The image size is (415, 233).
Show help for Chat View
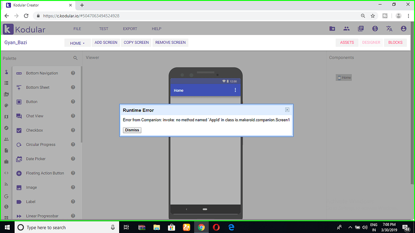coord(73,116)
